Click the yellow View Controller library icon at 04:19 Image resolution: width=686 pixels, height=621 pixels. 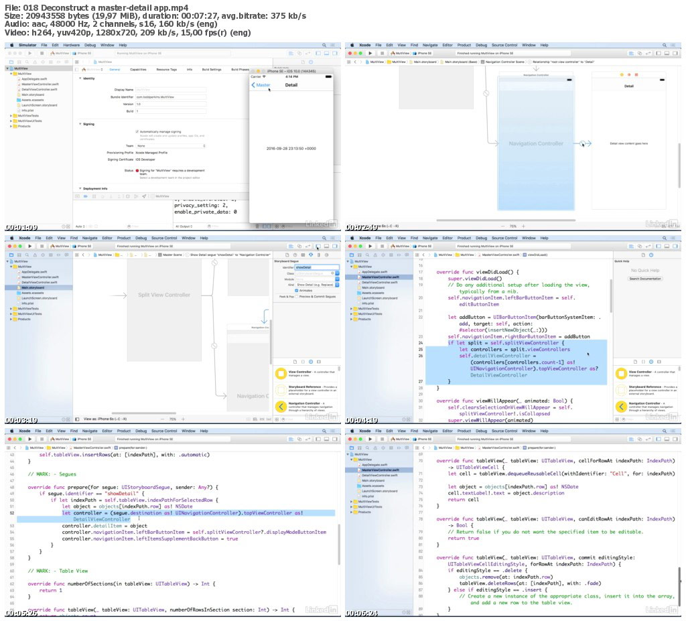click(x=621, y=374)
